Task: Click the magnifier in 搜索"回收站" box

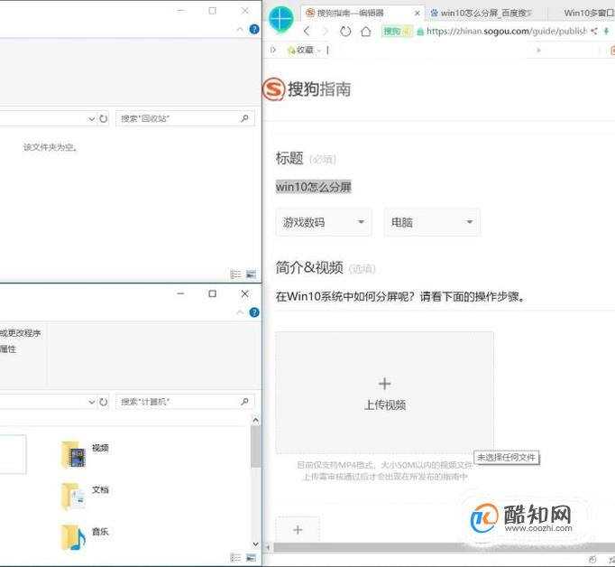Action: point(244,118)
